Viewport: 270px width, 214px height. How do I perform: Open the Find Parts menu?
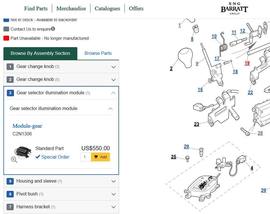coord(36,9)
